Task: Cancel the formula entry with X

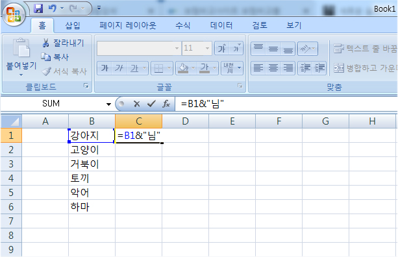Action: pos(136,103)
